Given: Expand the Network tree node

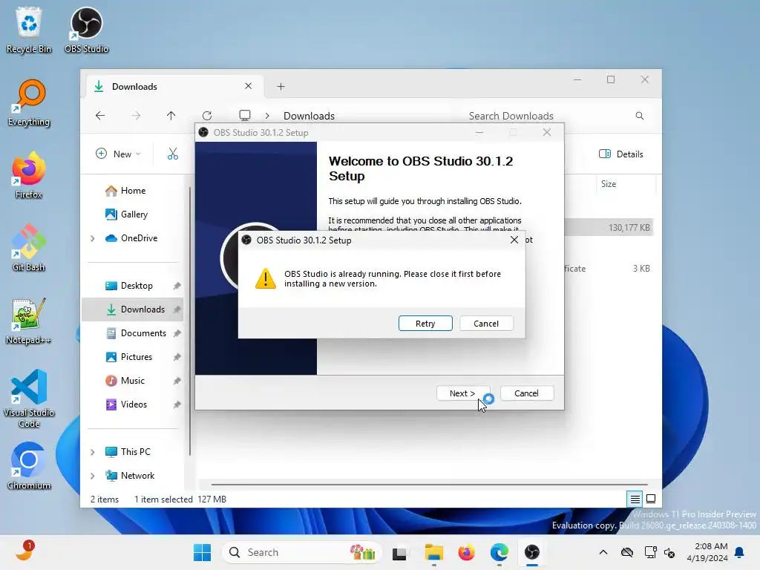Looking at the screenshot, I should pyautogui.click(x=93, y=476).
